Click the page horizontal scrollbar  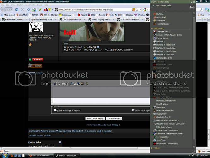pyautogui.click(x=70, y=148)
